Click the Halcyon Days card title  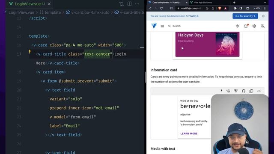point(191,35)
